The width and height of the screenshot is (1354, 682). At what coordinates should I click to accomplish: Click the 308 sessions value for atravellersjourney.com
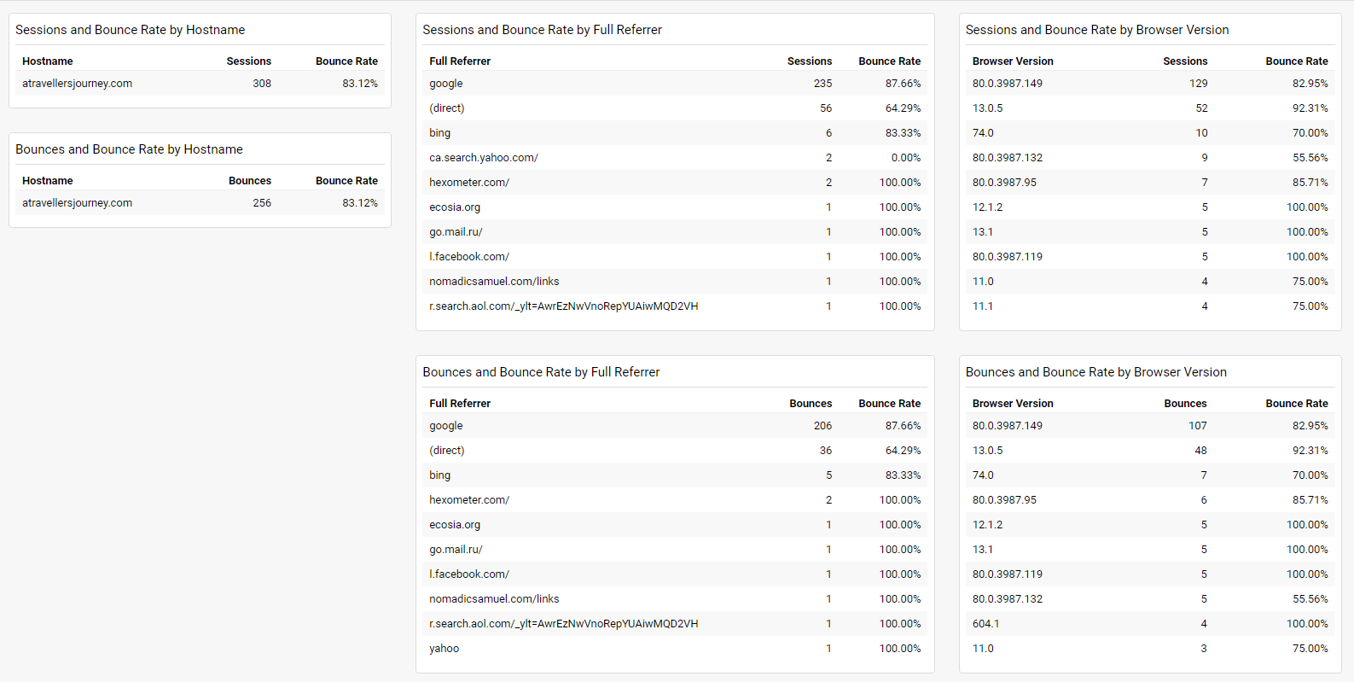coord(262,84)
